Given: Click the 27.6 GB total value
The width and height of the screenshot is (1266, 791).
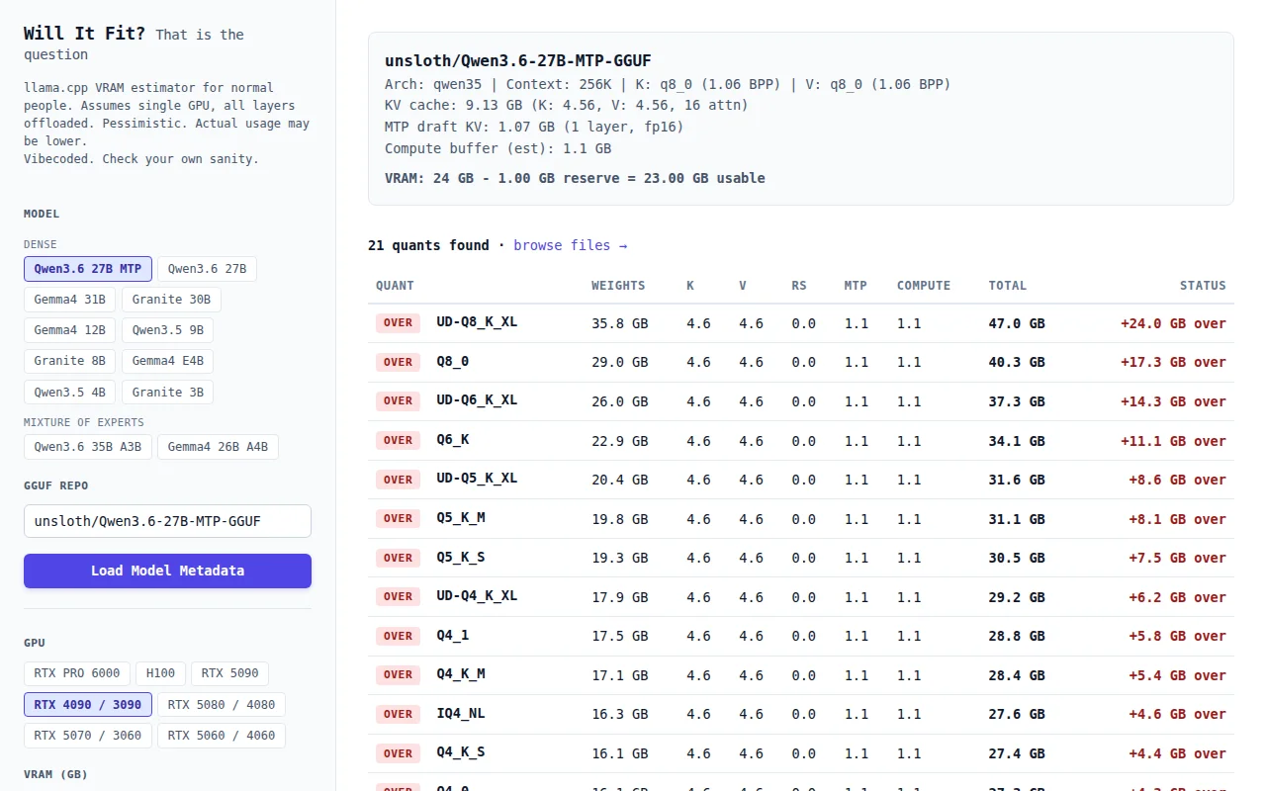Looking at the screenshot, I should coord(1017,714).
